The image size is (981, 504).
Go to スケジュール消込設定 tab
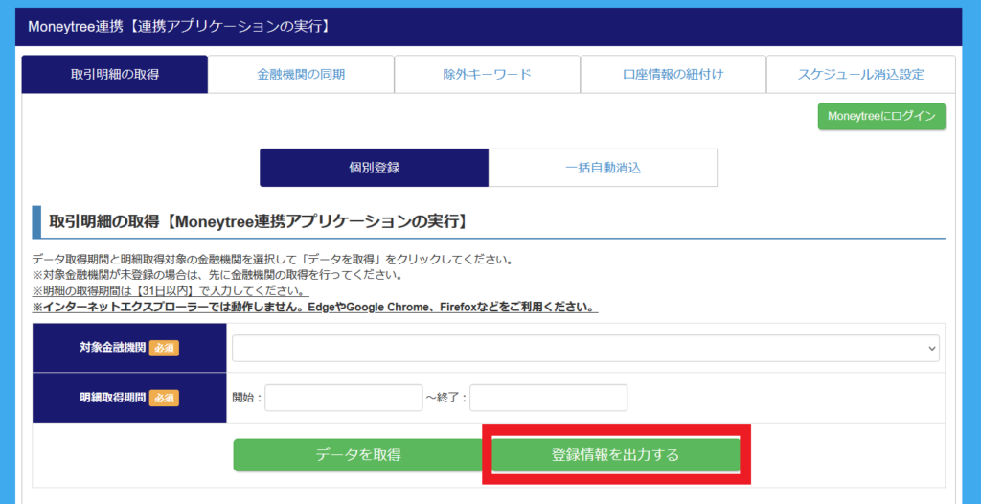click(x=861, y=75)
